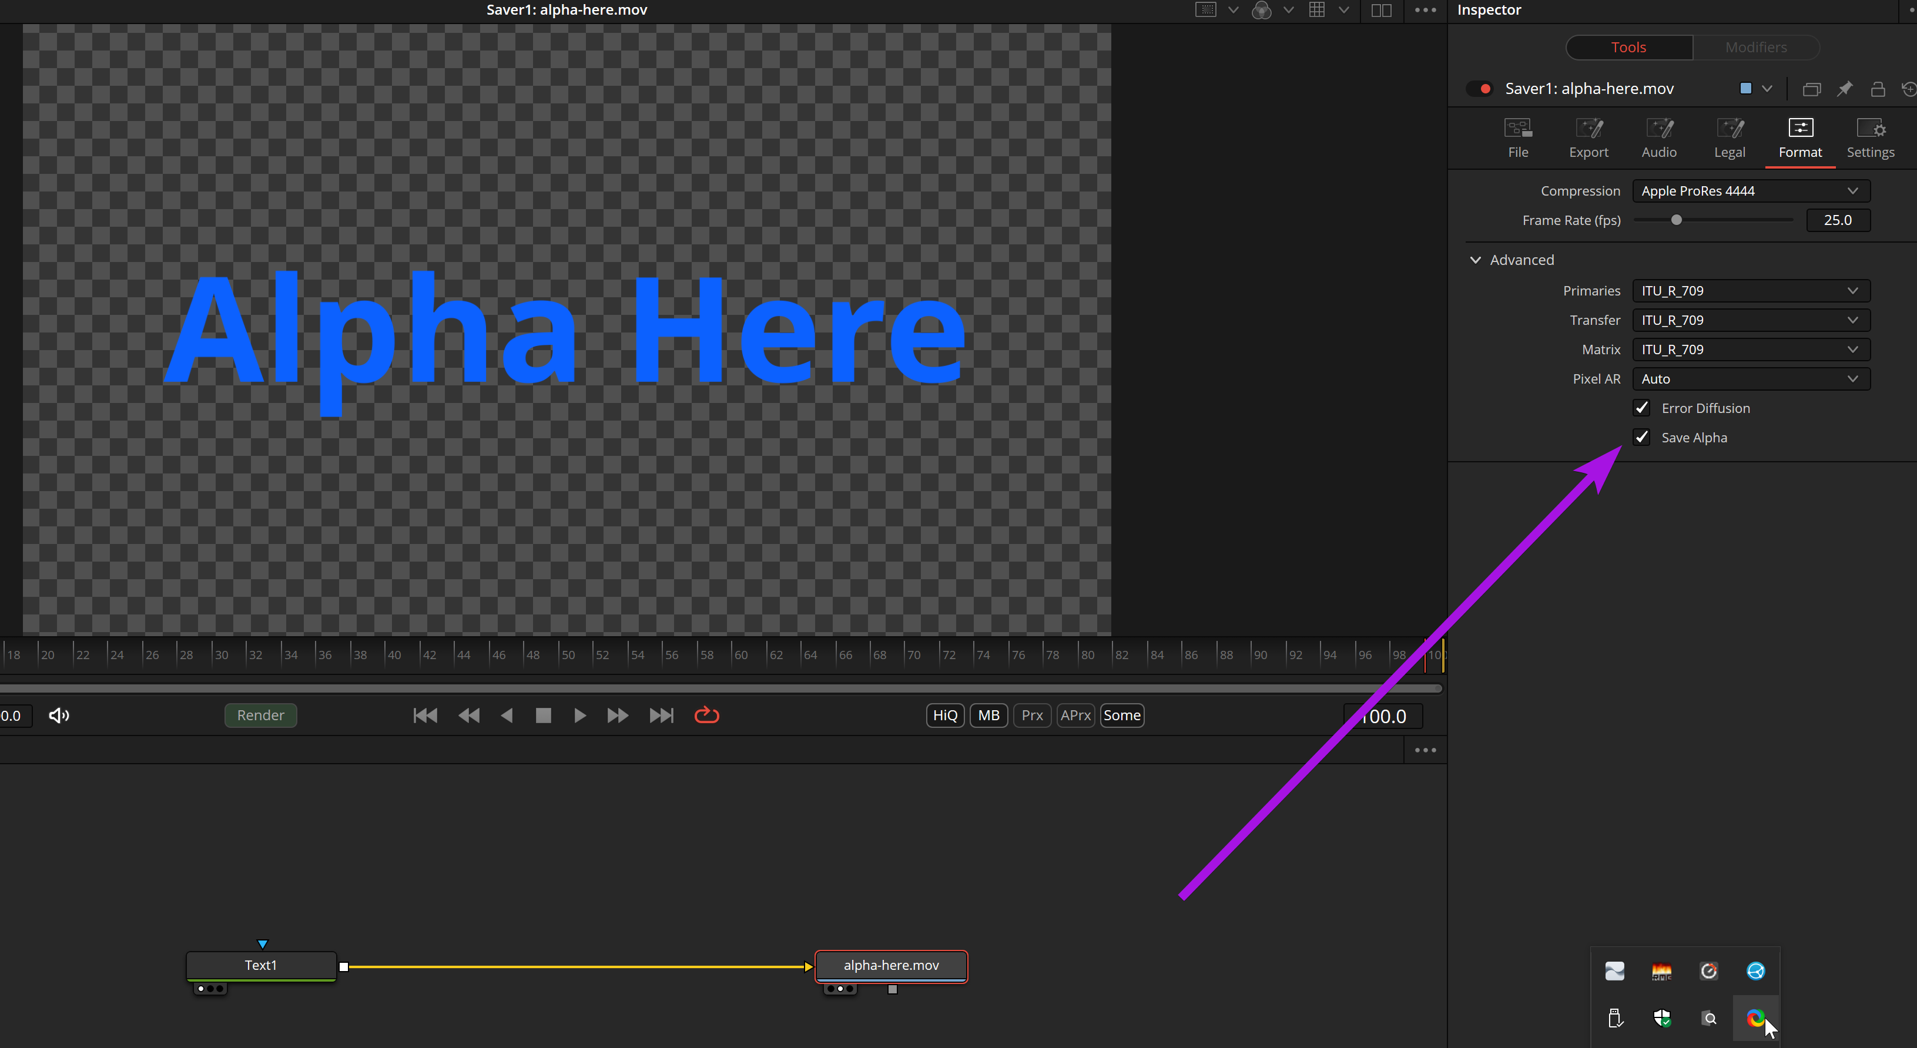The image size is (1917, 1048).
Task: Open the color channel dropdown arrow
Action: point(1288,11)
